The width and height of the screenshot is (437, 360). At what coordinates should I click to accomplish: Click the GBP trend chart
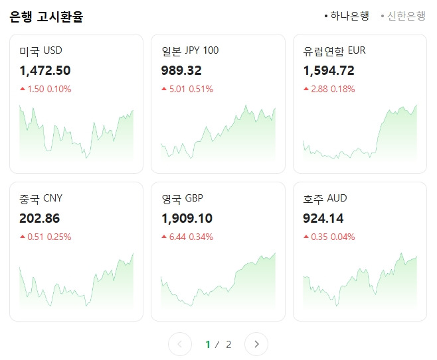click(218, 282)
